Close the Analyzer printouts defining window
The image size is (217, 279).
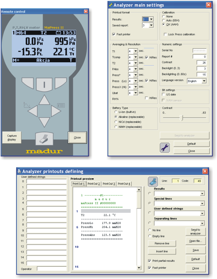click(x=205, y=171)
